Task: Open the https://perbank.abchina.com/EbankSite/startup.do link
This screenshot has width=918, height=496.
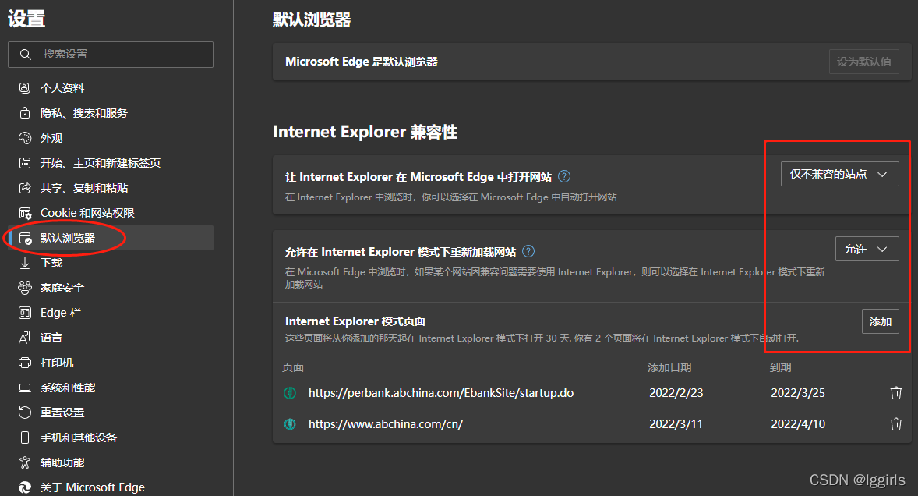Action: click(441, 393)
